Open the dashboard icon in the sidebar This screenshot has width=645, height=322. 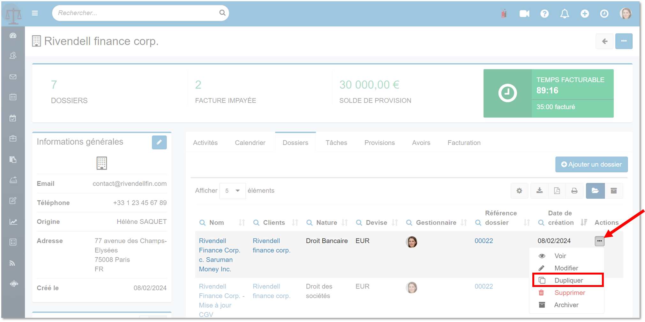(13, 36)
